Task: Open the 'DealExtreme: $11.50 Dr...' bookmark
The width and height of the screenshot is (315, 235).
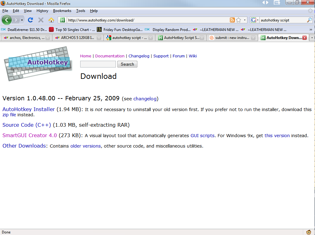Action: point(24,30)
